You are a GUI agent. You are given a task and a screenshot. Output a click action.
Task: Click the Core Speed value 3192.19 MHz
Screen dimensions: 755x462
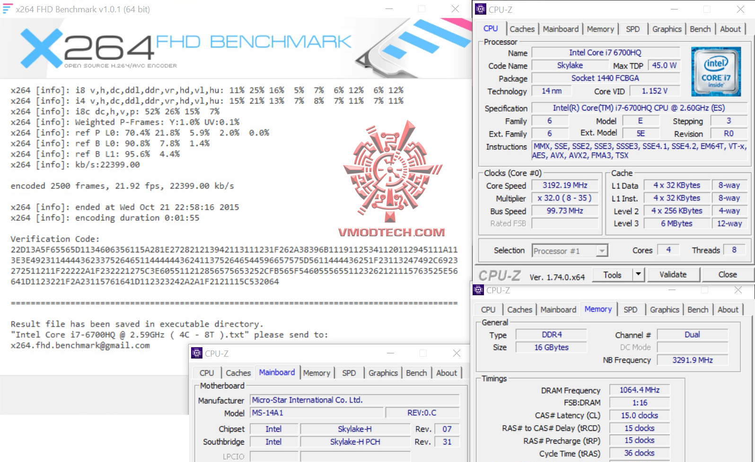pos(565,186)
